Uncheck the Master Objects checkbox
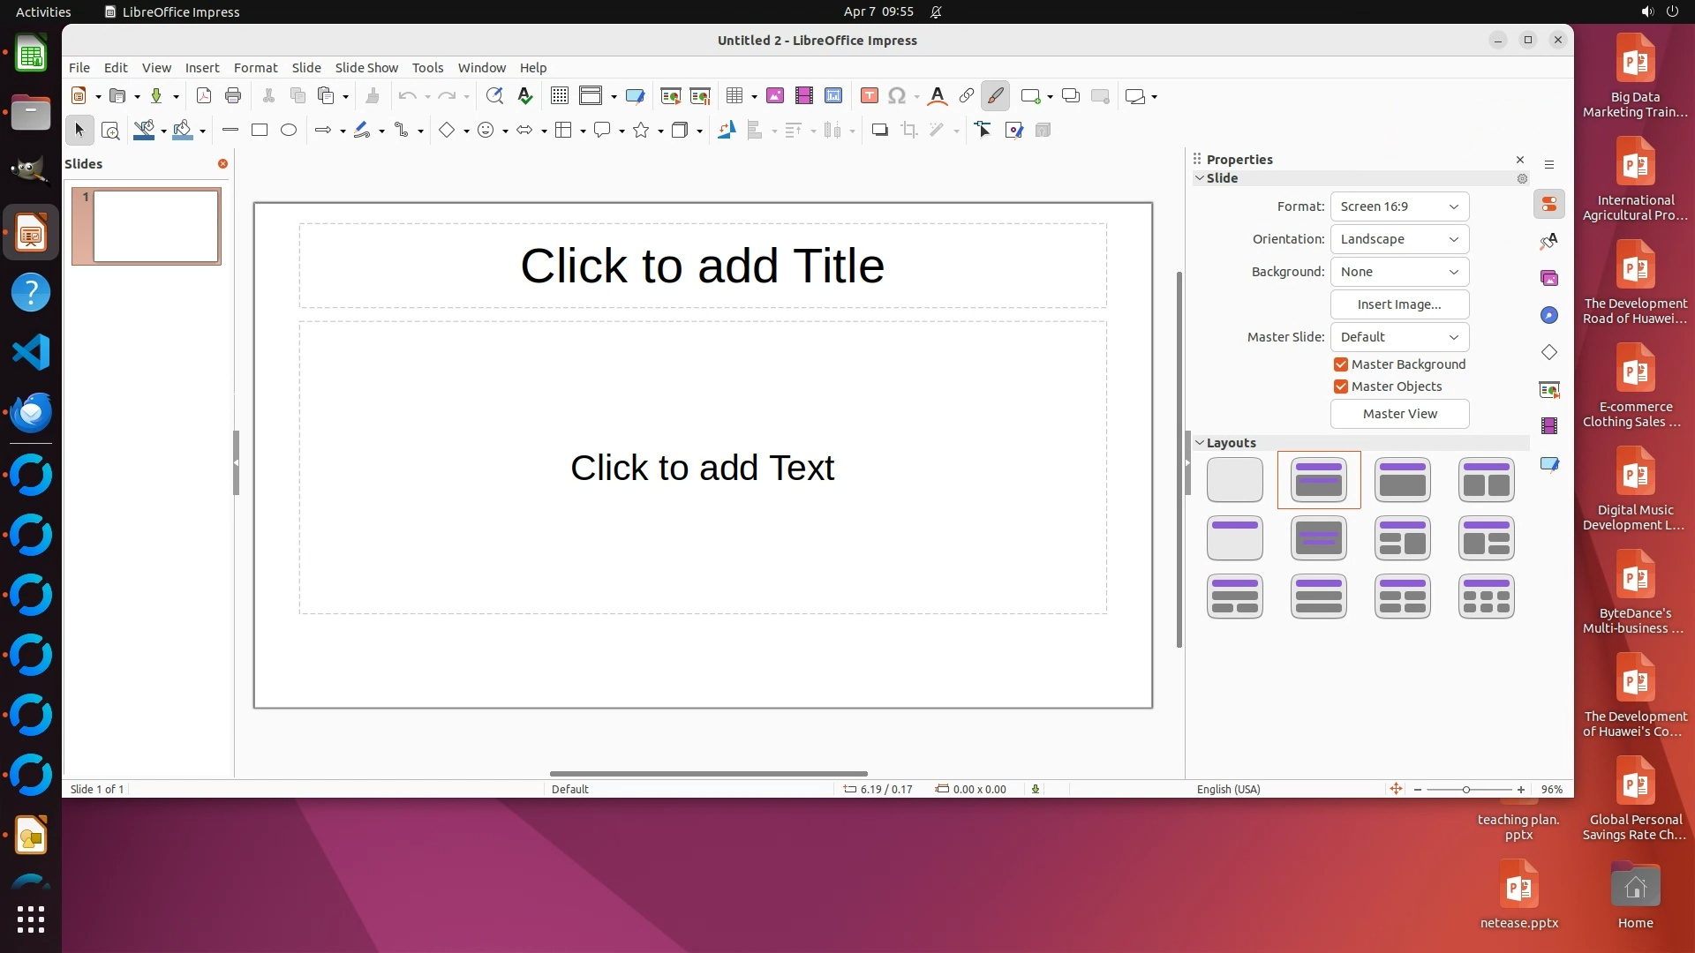This screenshot has width=1695, height=953. point(1341,386)
